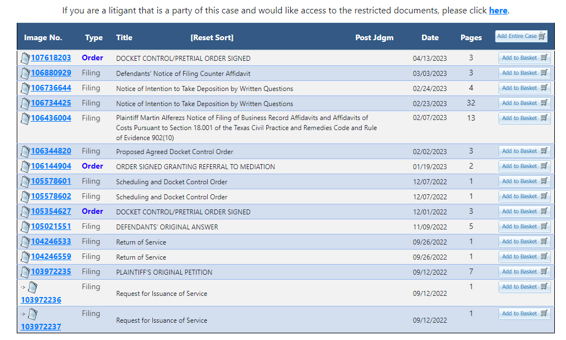This screenshot has height=340, width=566.
Task: Sort by Date column header
Action: (430, 37)
